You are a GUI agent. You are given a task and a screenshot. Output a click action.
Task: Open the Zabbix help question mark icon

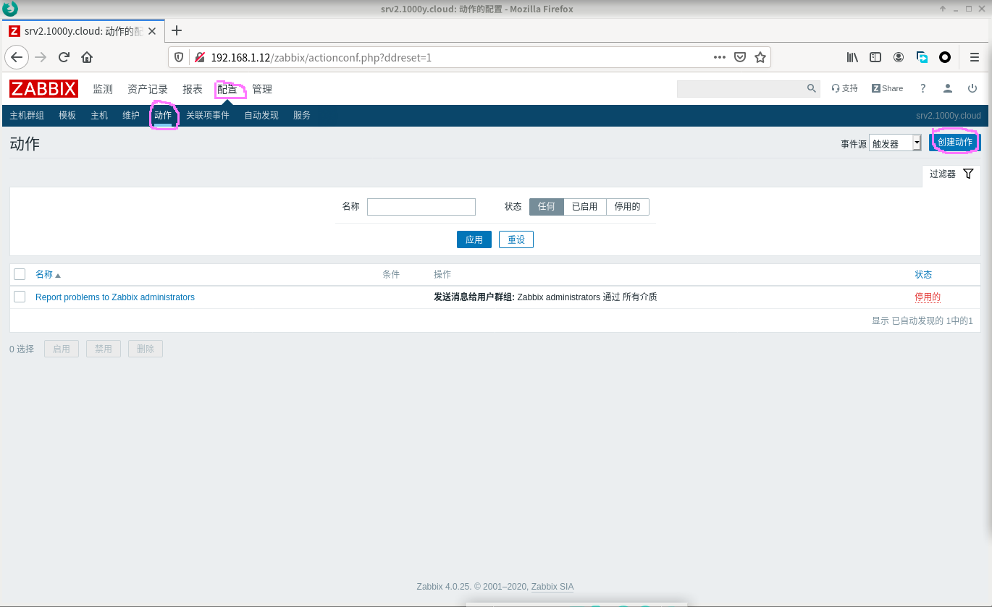(922, 88)
